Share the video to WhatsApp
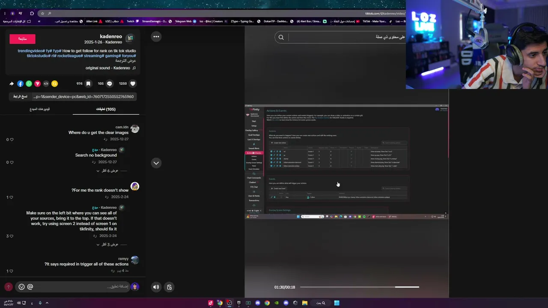The height and width of the screenshot is (308, 548). coord(29,84)
